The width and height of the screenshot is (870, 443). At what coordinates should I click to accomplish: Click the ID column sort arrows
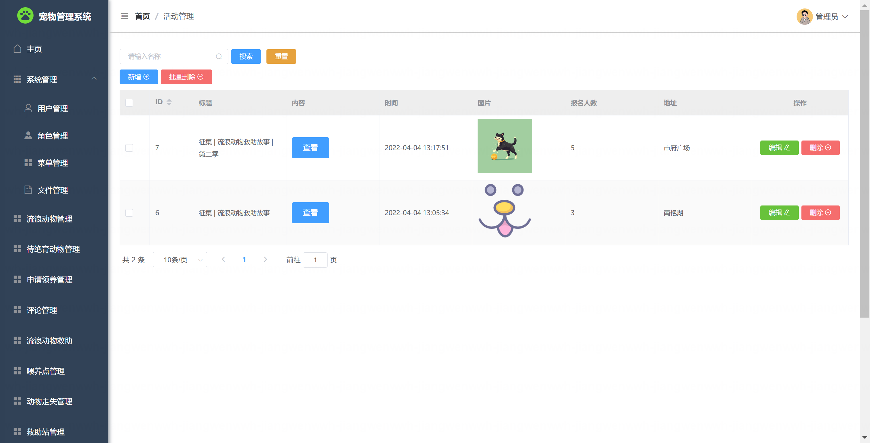[169, 102]
